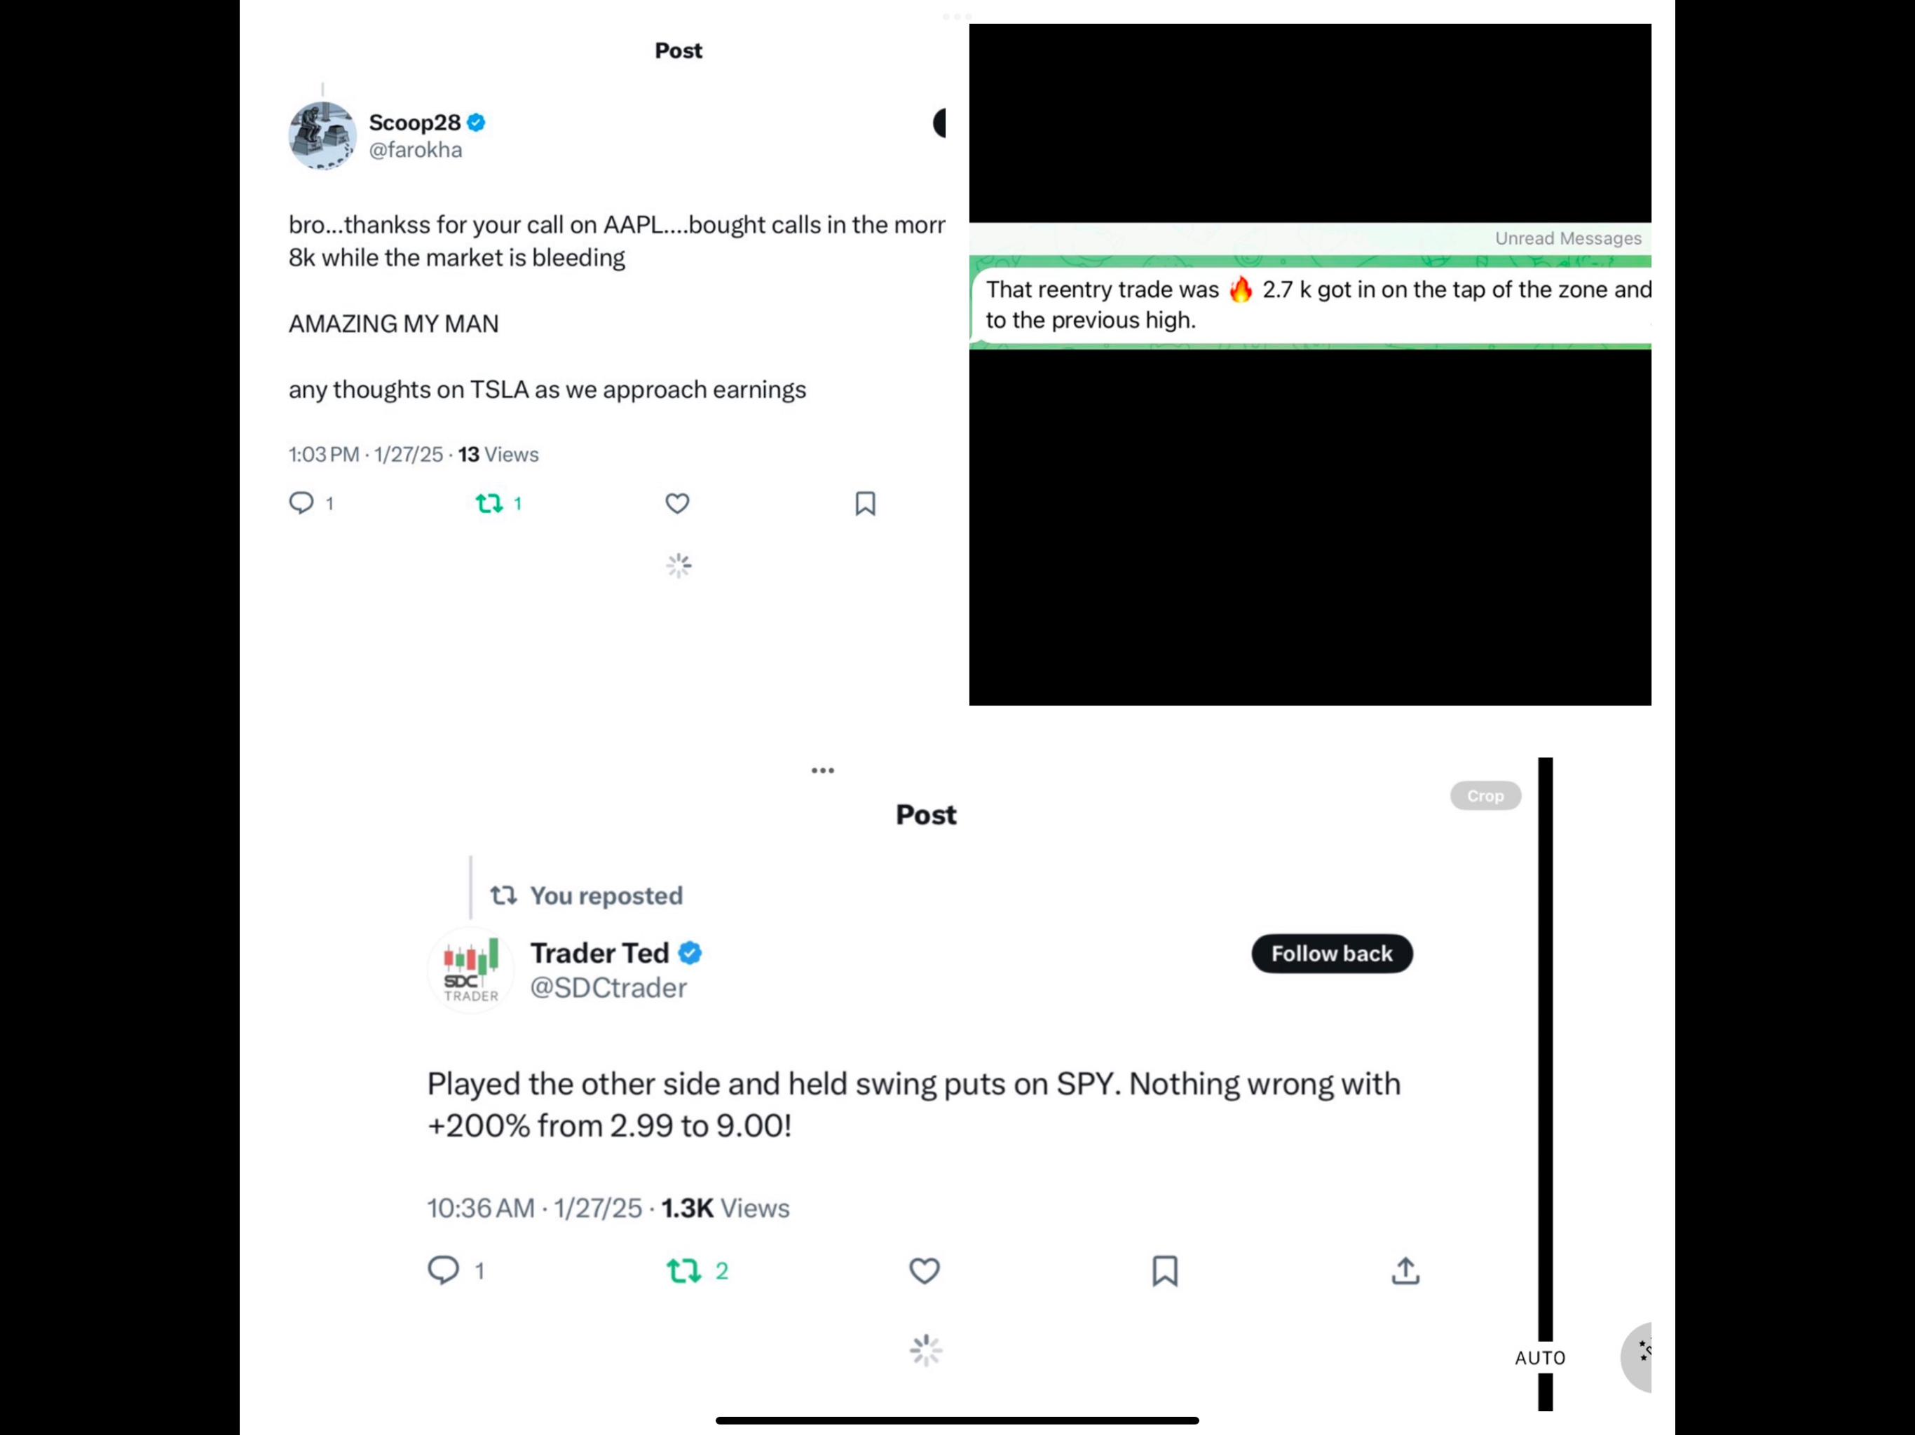Click Trader Ted's verified badge
Screen dimensions: 1915x1435
[690, 953]
